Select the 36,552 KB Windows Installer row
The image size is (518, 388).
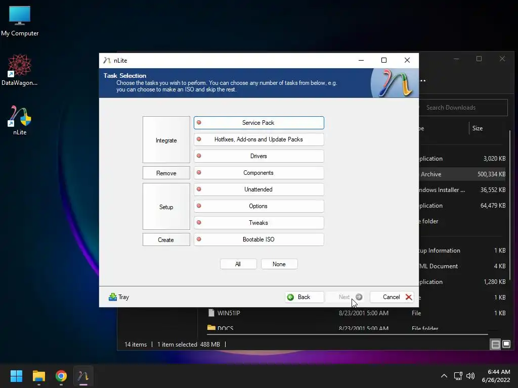pos(463,190)
